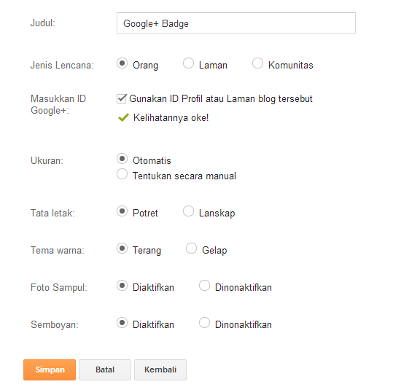The image size is (393, 387).
Task: Click the Gunakan ID Profil label text
Action: point(221,98)
